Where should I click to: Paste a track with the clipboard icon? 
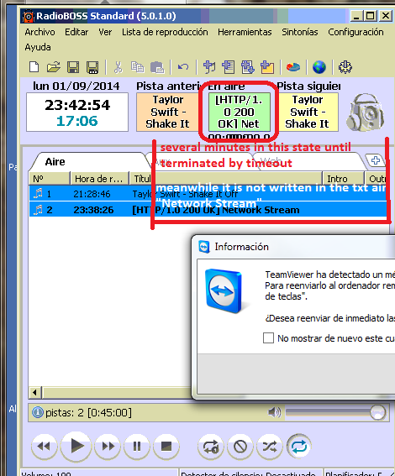coord(157,67)
